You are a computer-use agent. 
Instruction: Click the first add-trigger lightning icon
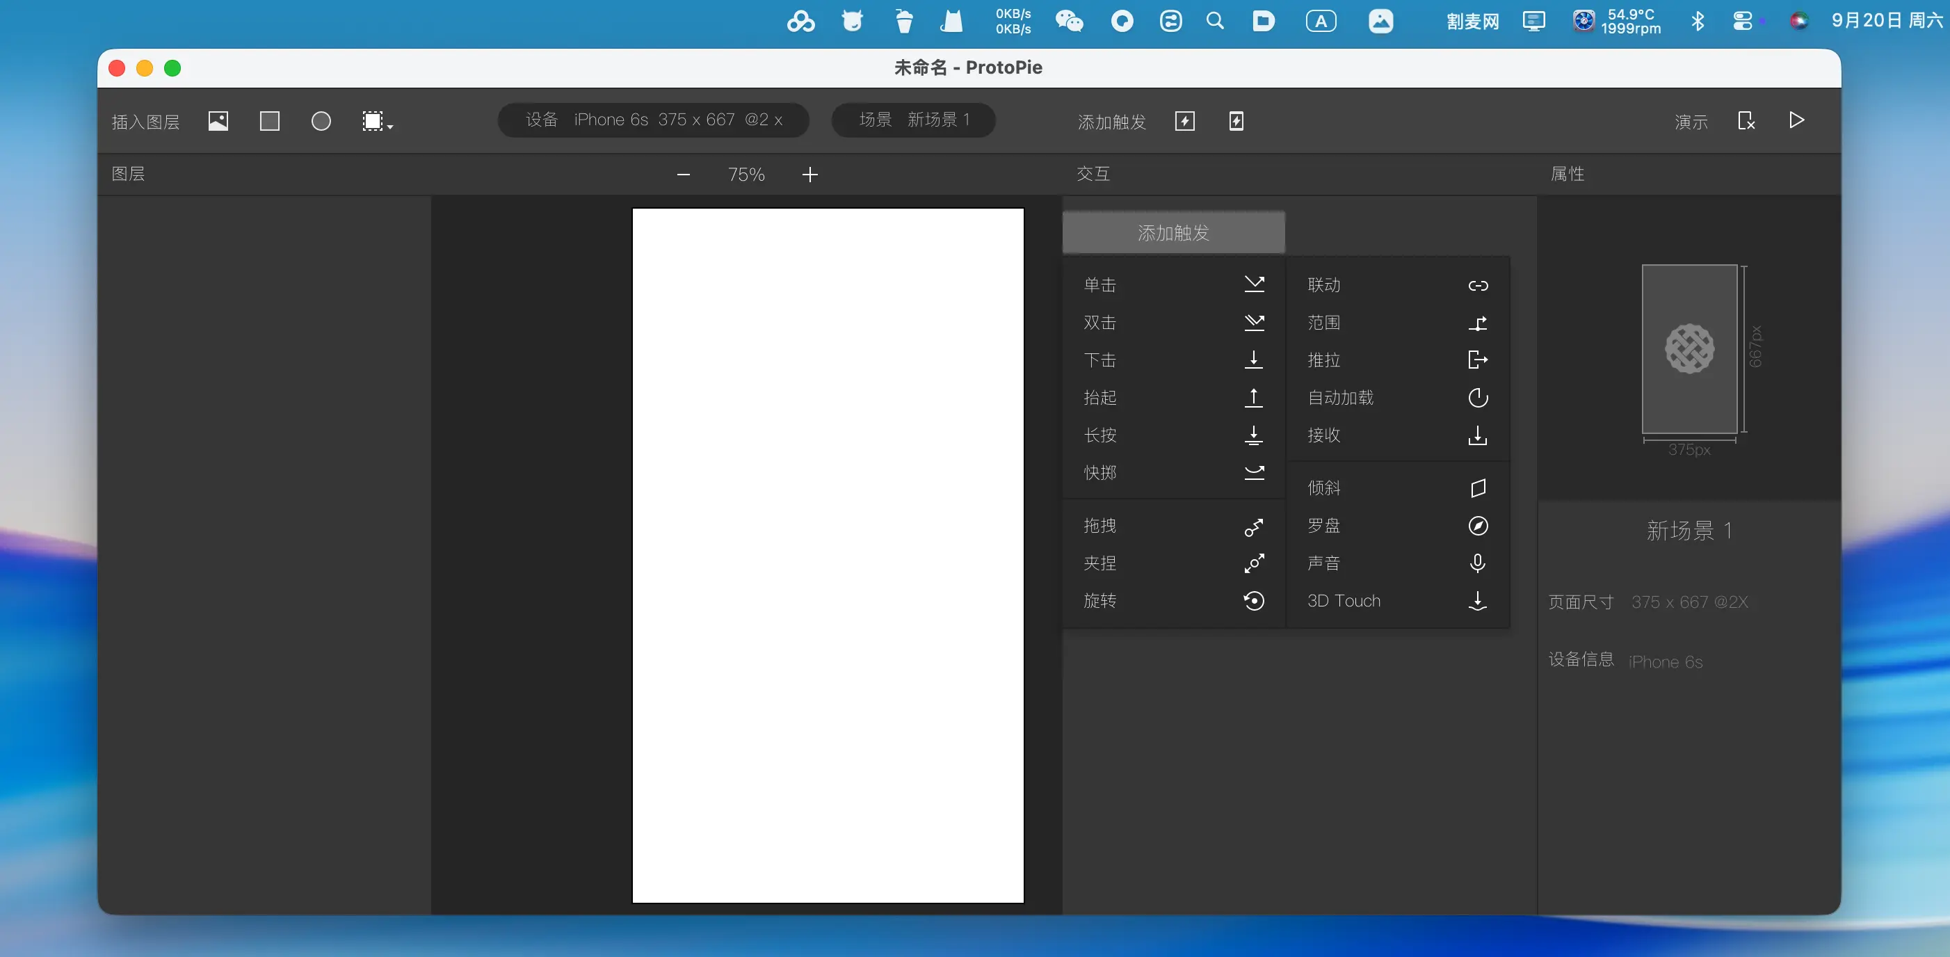1185,121
